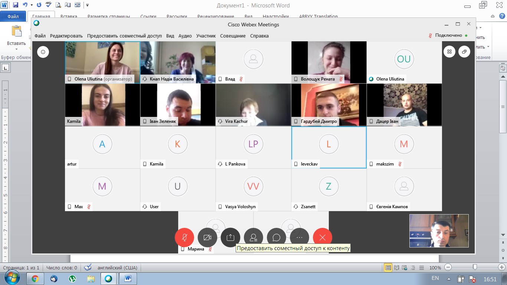Switch to grid view layout icon
Screen dimensions: 507x285
click(x=449, y=52)
